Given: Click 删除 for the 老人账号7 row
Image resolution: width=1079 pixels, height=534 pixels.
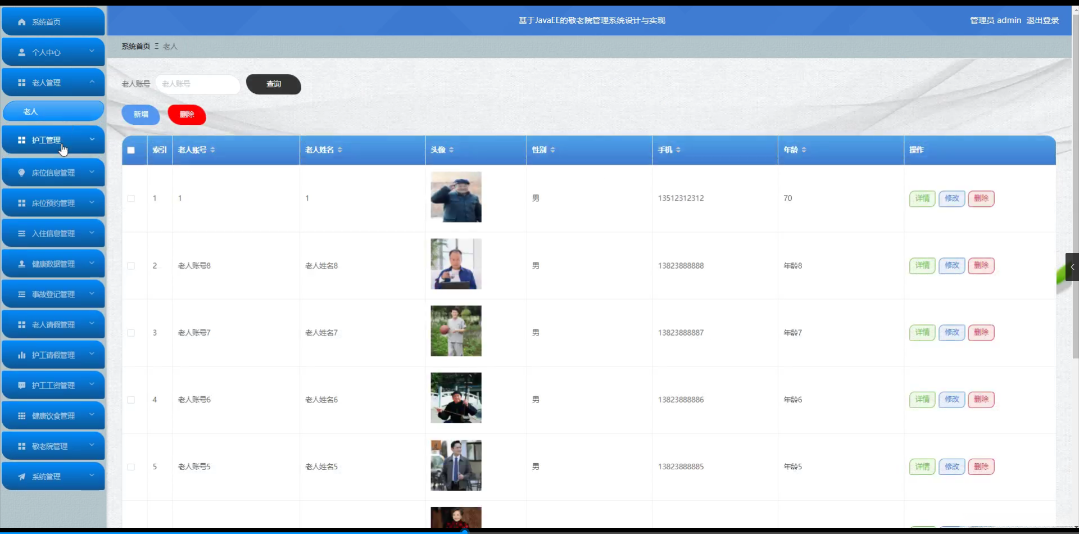Looking at the screenshot, I should click(x=981, y=332).
